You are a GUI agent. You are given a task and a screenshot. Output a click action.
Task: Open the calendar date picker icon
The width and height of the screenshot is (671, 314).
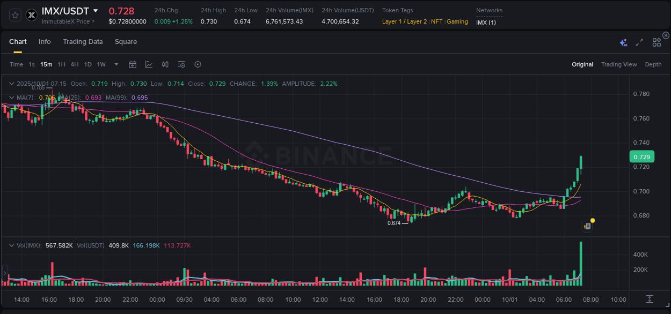(133, 64)
